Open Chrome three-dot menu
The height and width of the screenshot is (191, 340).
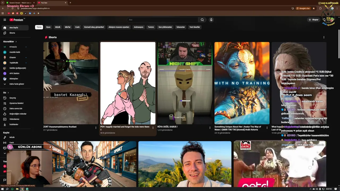[337, 8]
